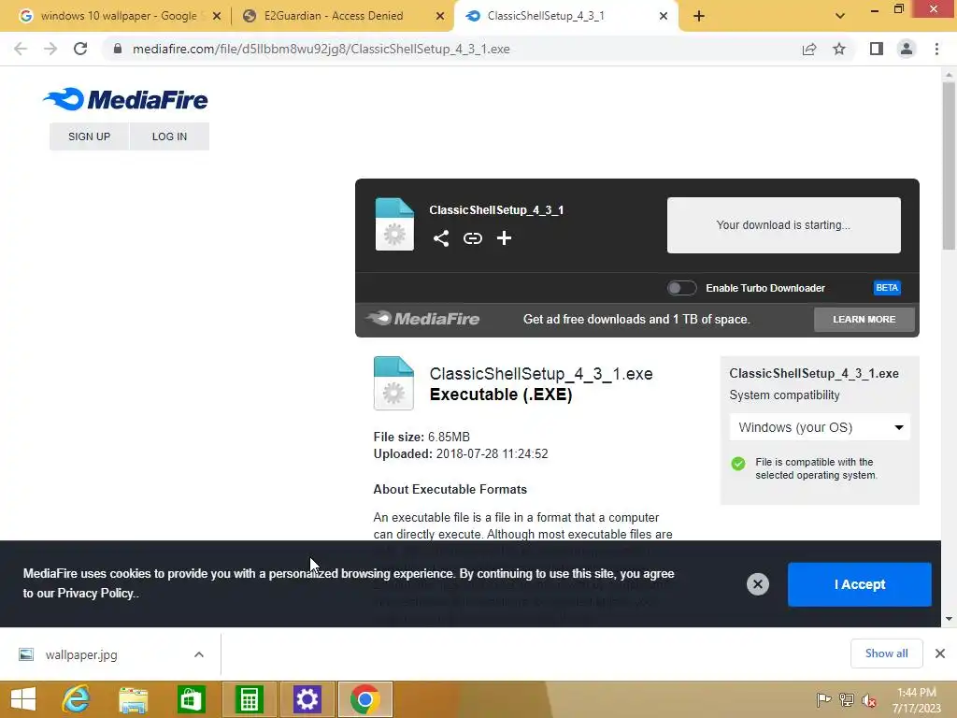Open the Store app in taskbar
This screenshot has height=718, width=957.
coord(191,699)
